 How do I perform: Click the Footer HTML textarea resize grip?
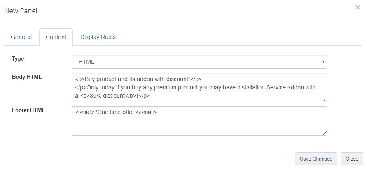point(325,133)
